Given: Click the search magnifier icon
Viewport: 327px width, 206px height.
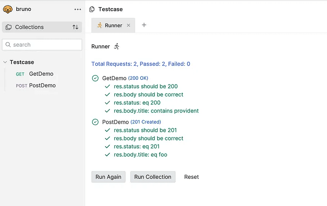Looking at the screenshot, I should point(8,45).
